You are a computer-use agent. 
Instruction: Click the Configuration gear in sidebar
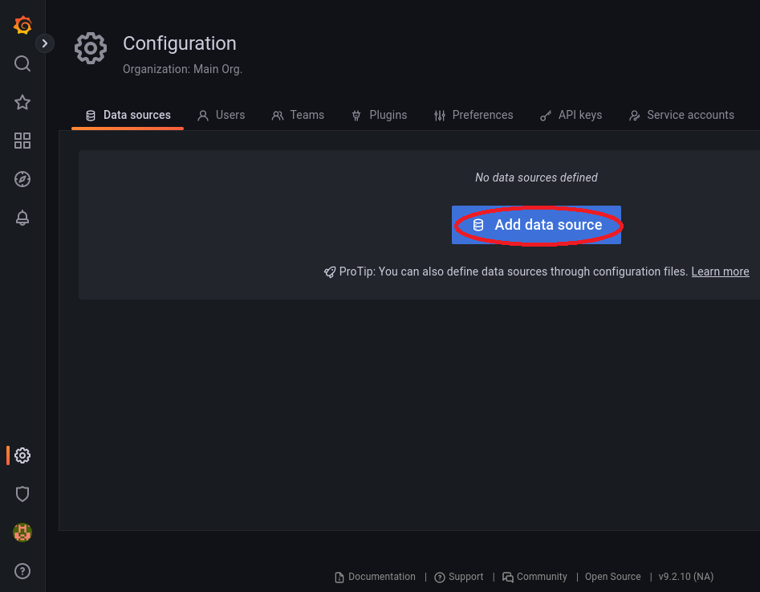pos(22,455)
